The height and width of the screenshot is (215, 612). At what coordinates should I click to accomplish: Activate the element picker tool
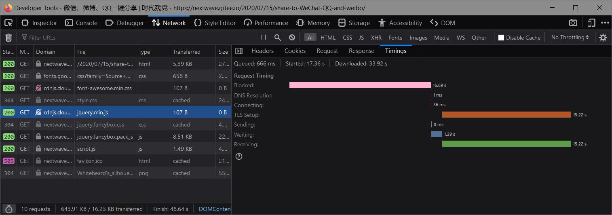8,23
